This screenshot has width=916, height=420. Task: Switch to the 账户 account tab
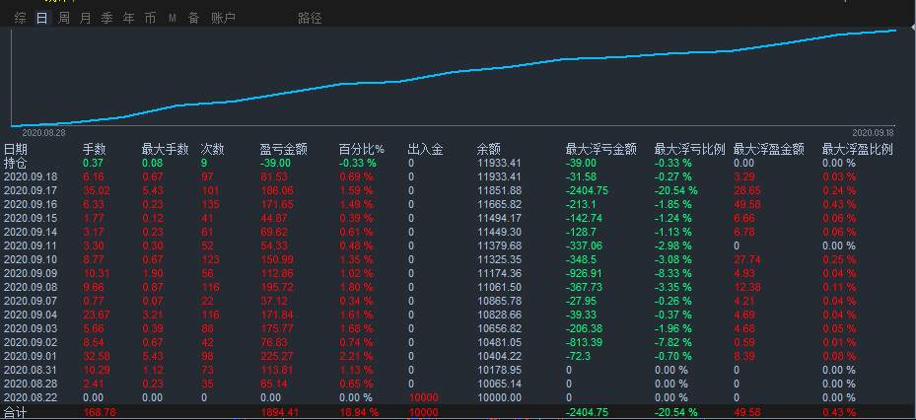223,18
